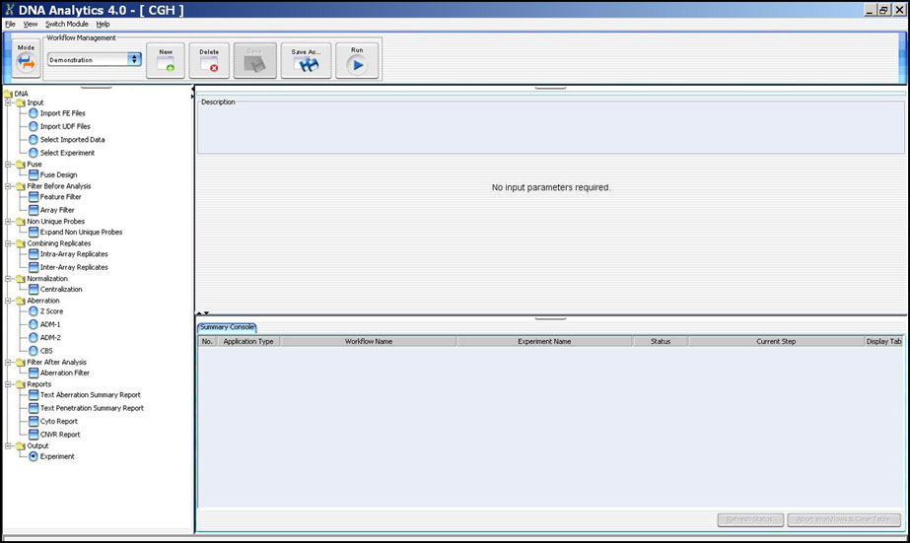Select the ADM-1 radio option
This screenshot has width=910, height=543.
(34, 325)
